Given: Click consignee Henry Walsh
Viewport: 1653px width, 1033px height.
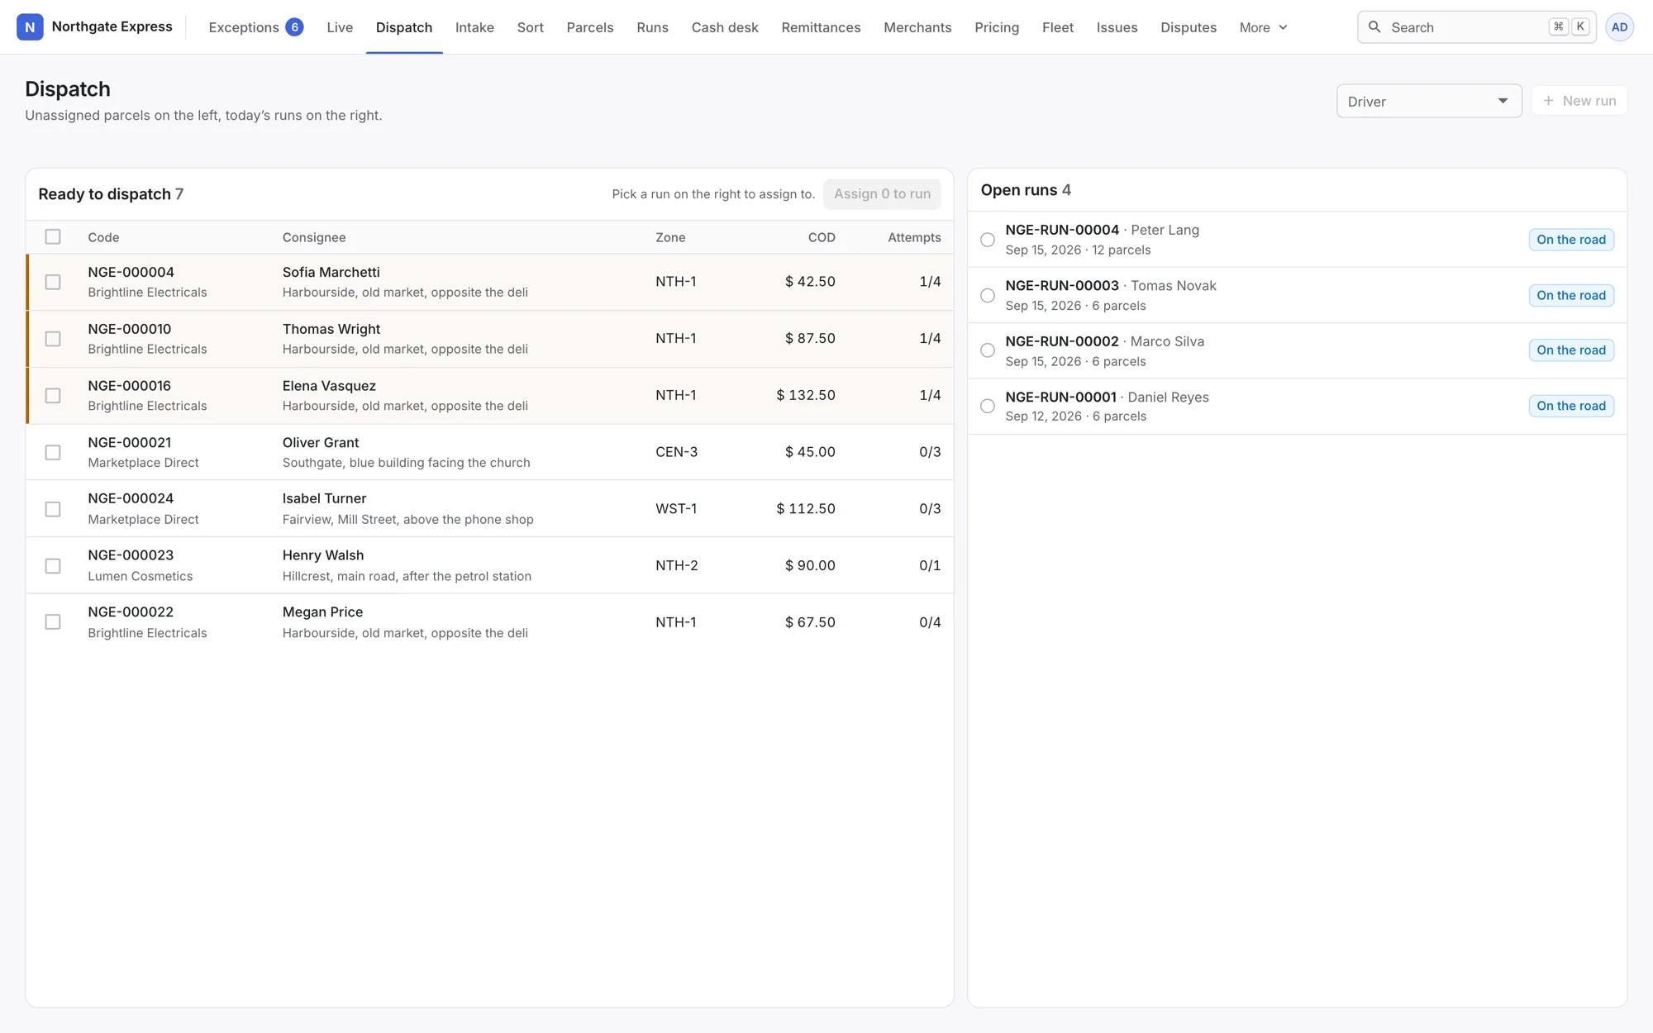Looking at the screenshot, I should point(323,555).
